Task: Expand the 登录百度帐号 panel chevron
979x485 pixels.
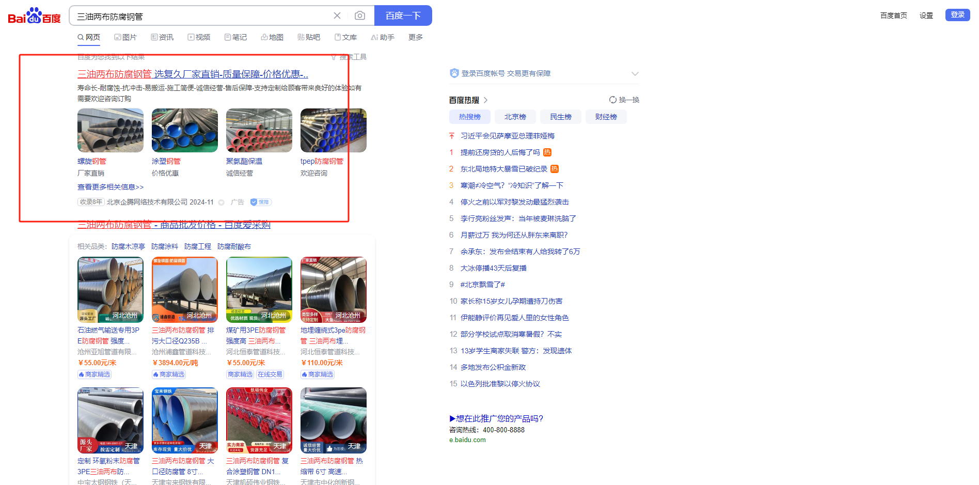Action: coord(635,73)
